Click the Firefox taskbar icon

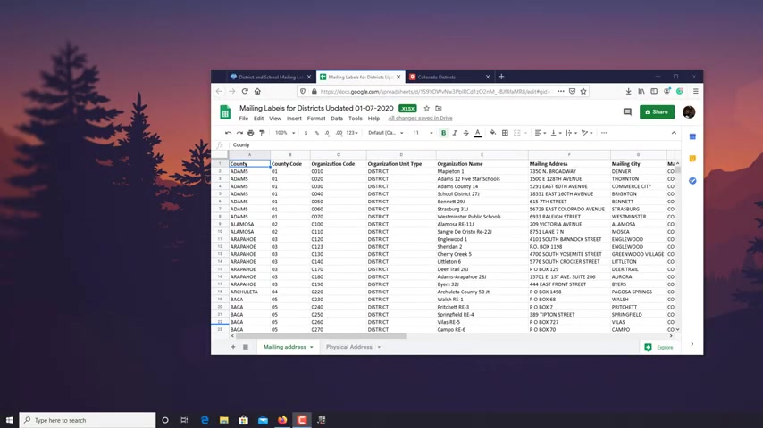[x=282, y=420]
